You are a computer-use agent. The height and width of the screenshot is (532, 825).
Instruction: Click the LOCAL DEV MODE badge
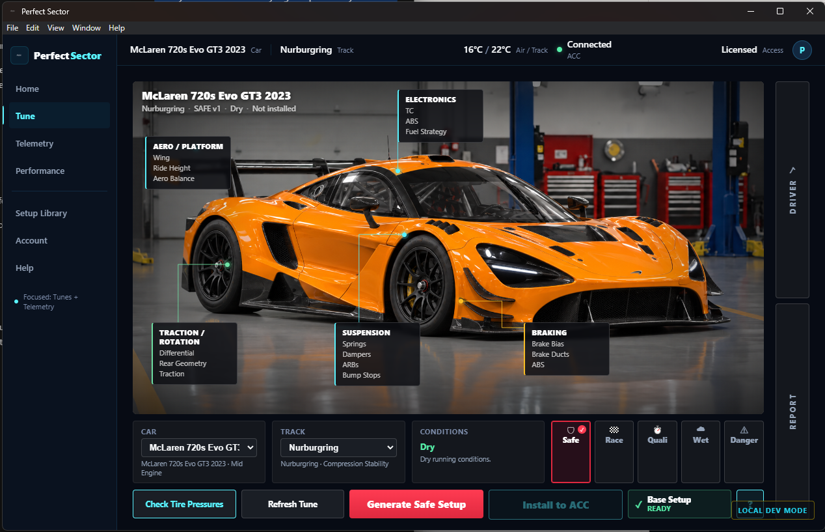pos(772,510)
